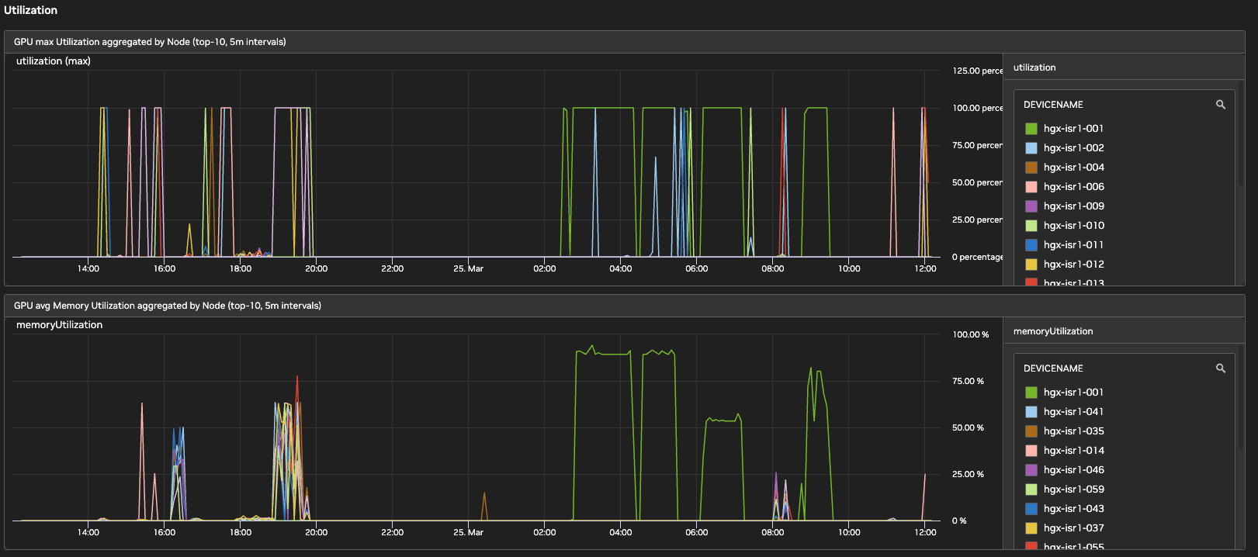The width and height of the screenshot is (1258, 557).
Task: Select hgx-isr1-011 in the utilization legend
Action: pos(1073,245)
